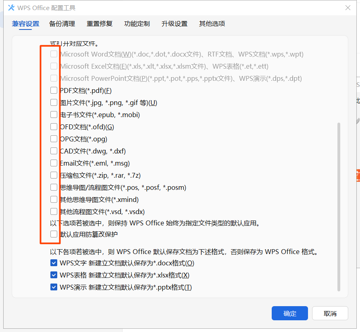Viewport: 360px width, 332px height.
Task: Enable association for 电子书文件 epub and mobi
Action: (x=54, y=114)
